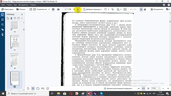Toggle fit-to-width zoom button

(x=143, y=89)
